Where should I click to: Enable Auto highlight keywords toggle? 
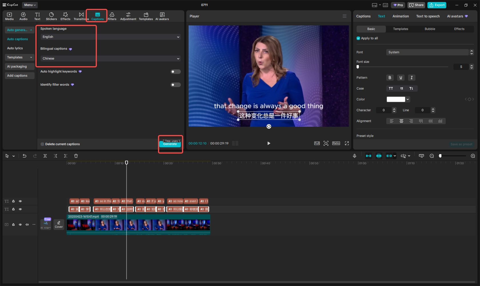(175, 72)
